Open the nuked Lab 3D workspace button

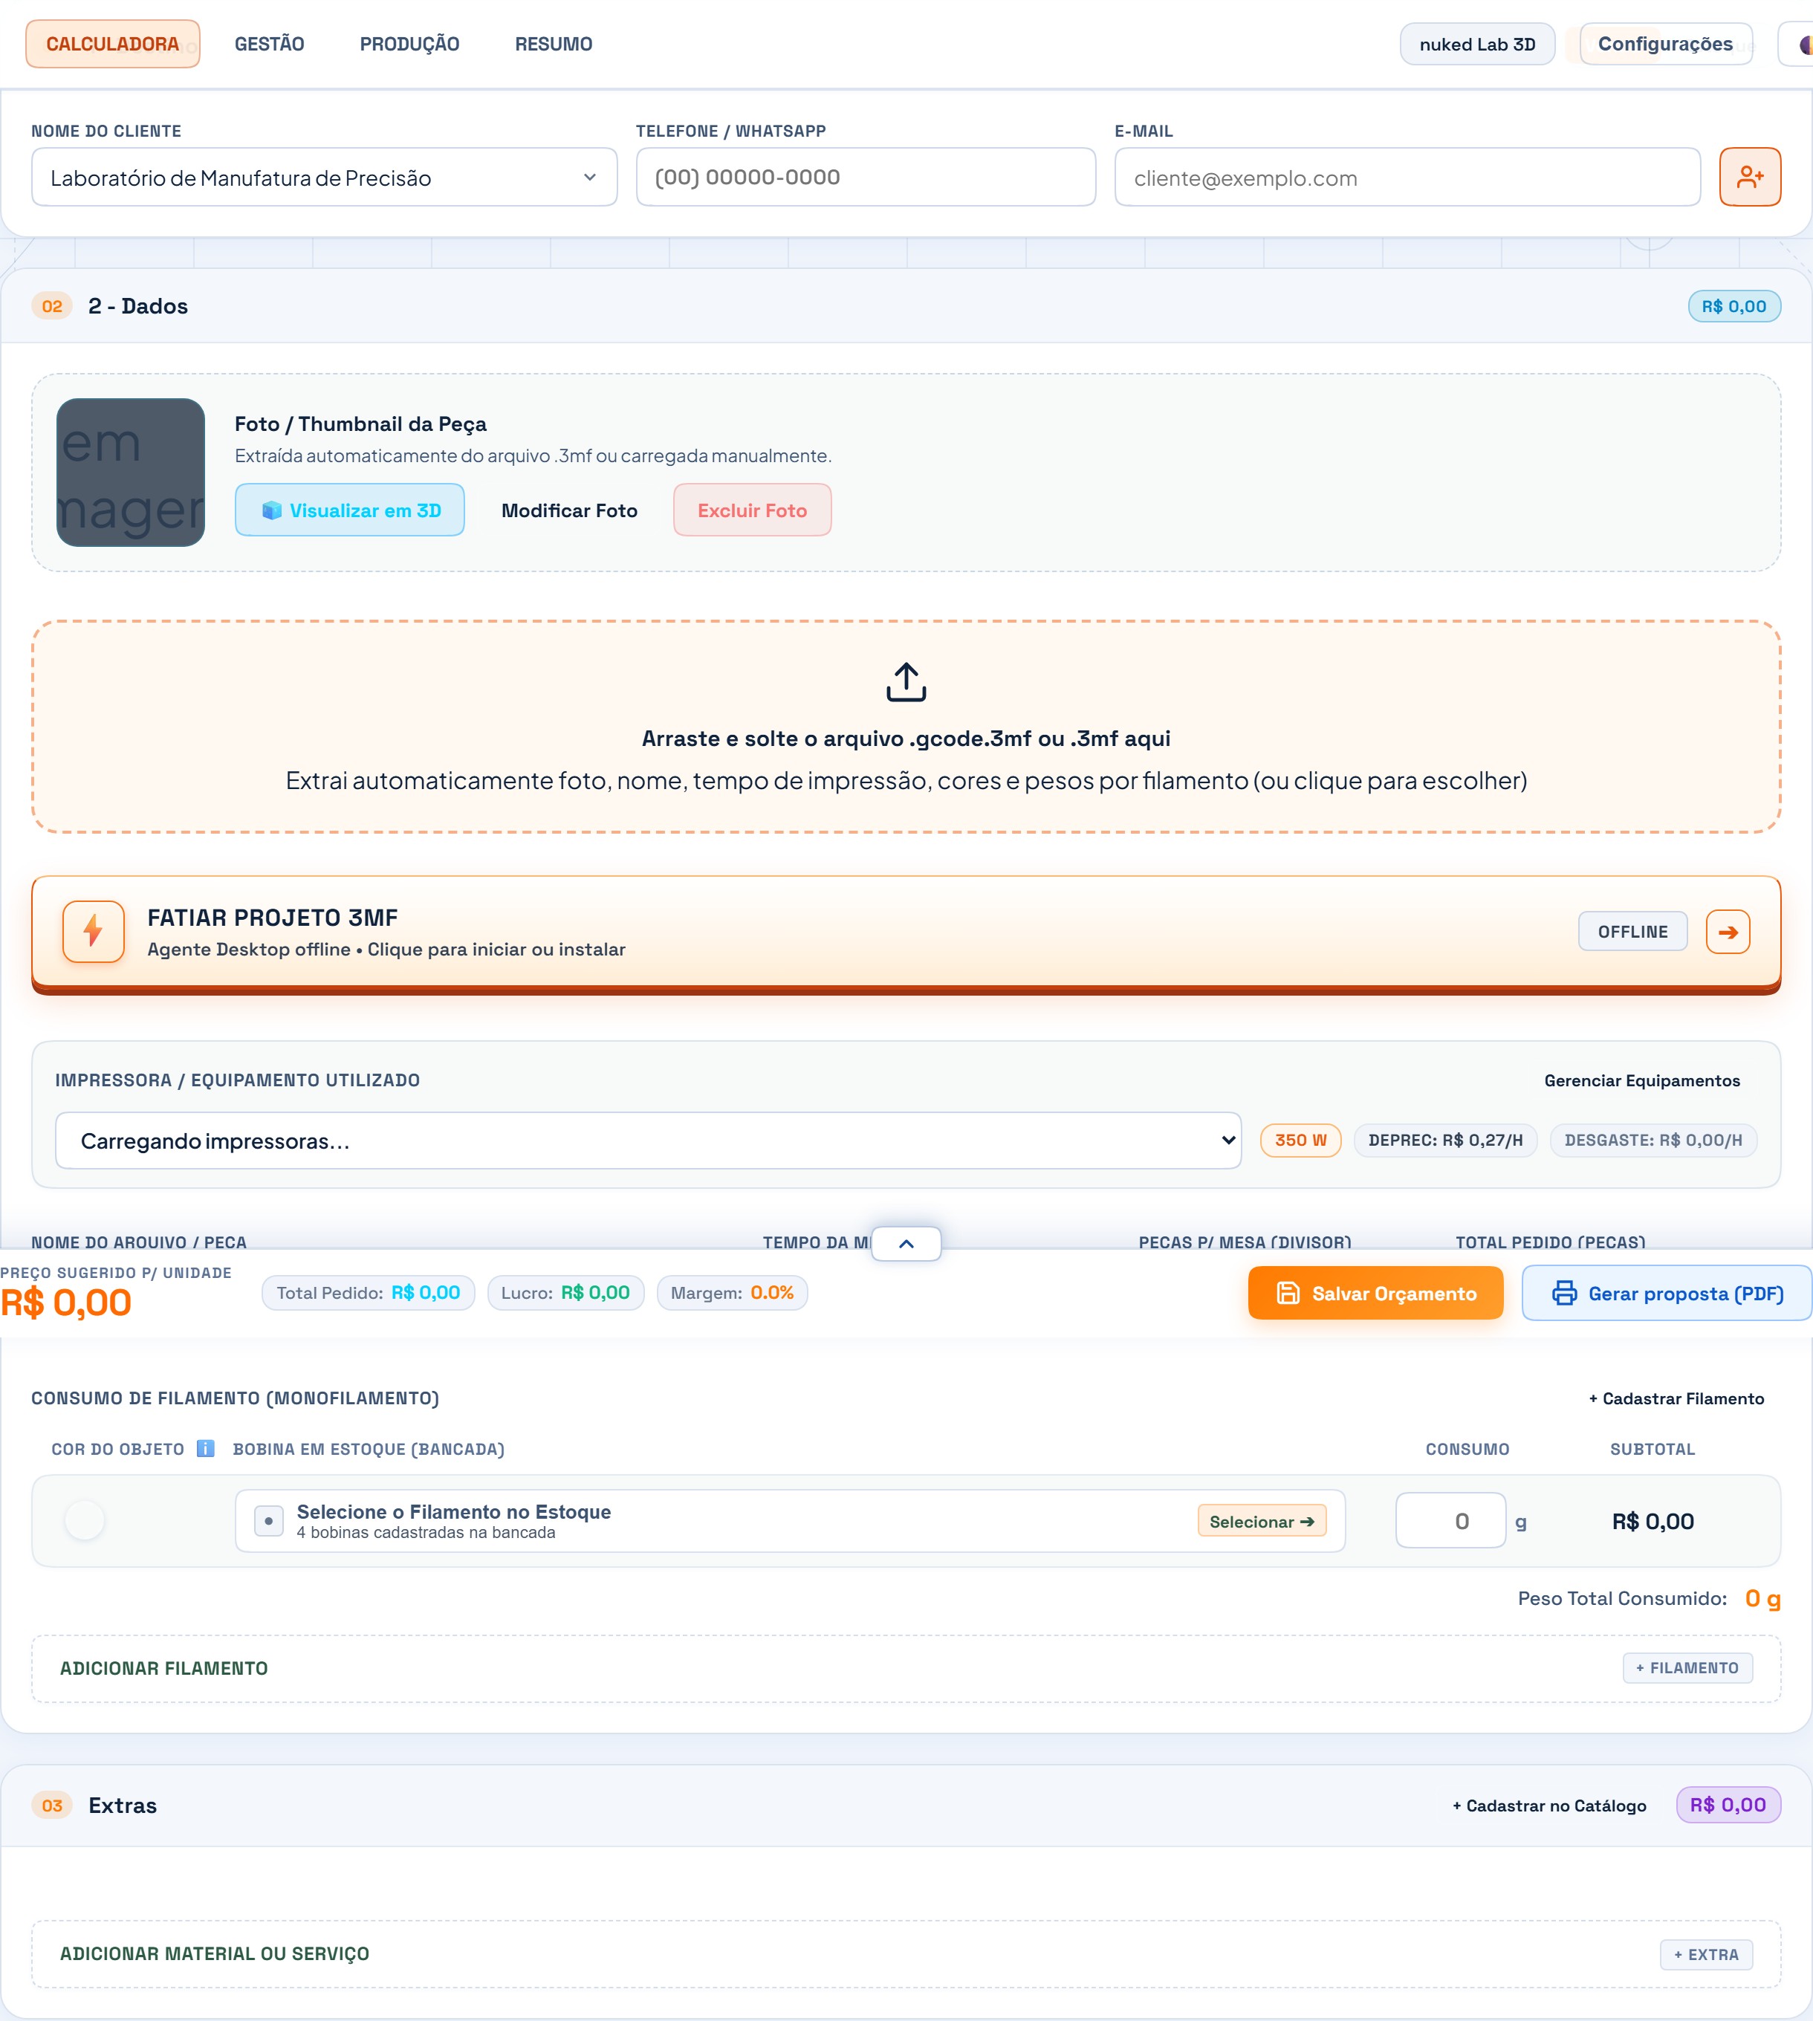pyautogui.click(x=1477, y=44)
